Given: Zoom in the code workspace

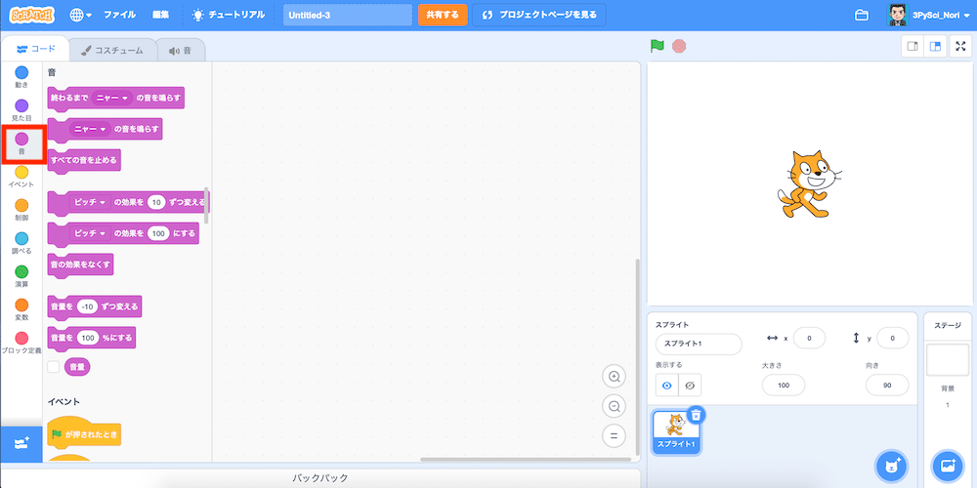Looking at the screenshot, I should click(614, 377).
